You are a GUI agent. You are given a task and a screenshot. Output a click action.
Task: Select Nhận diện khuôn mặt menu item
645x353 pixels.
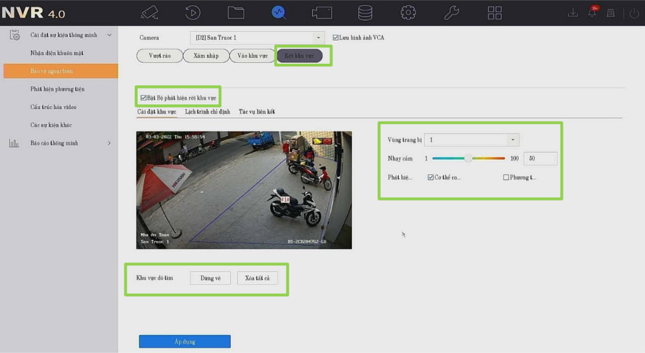coord(57,53)
